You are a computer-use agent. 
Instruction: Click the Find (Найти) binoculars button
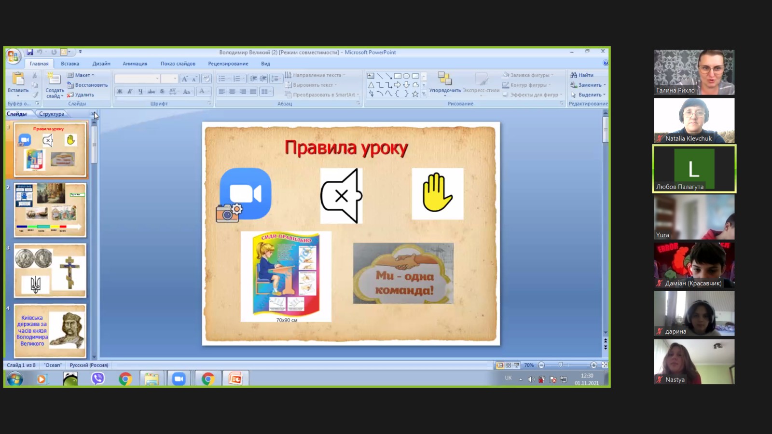[581, 75]
